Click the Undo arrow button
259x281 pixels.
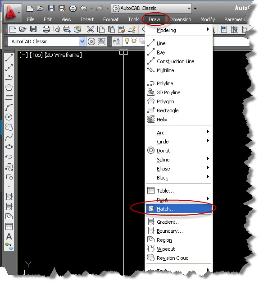click(x=83, y=8)
